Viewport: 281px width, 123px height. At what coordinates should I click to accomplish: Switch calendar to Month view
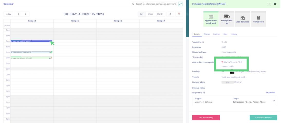[x=160, y=14]
